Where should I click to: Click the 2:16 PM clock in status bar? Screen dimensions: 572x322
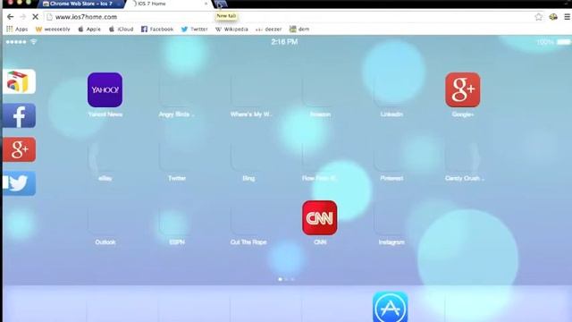point(284,42)
